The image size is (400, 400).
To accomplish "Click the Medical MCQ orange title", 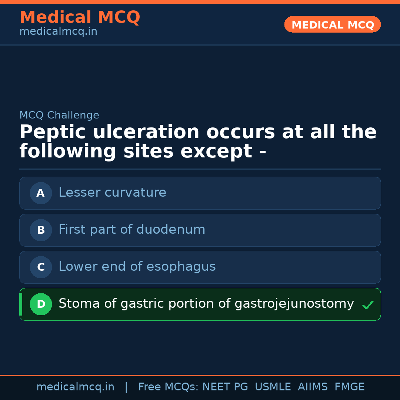I will [x=80, y=17].
